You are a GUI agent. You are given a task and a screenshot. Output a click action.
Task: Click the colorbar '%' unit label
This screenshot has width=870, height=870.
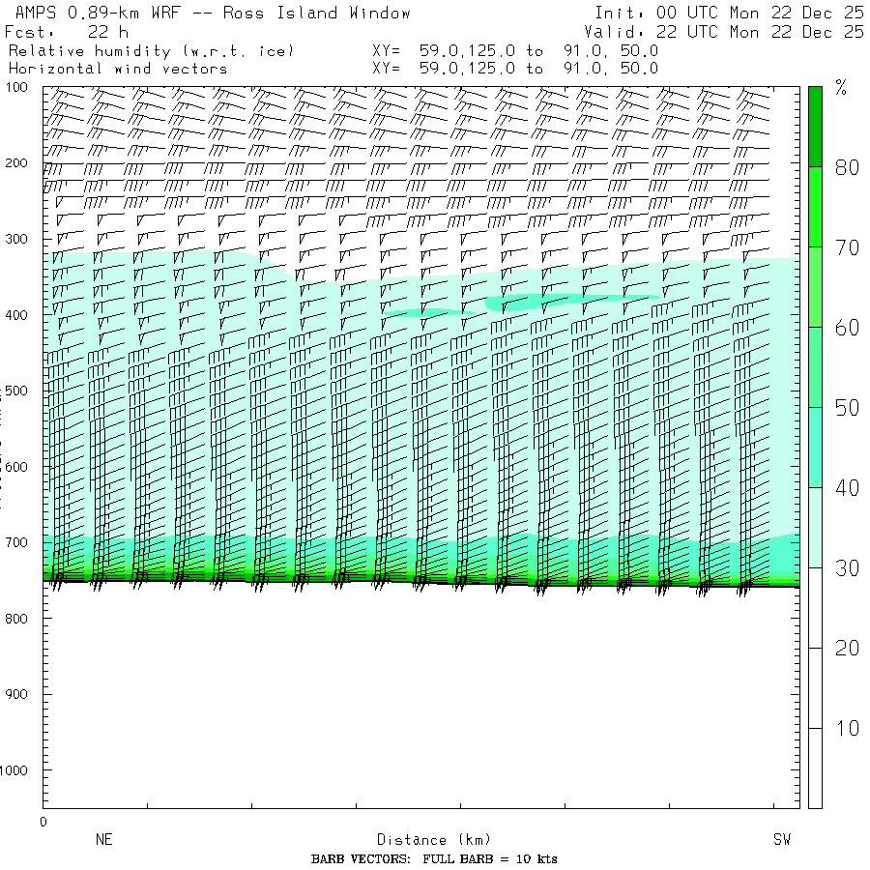pos(841,87)
